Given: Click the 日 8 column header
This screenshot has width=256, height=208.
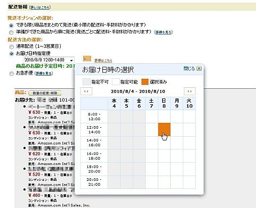Looking at the screenshot, I should 164,103.
